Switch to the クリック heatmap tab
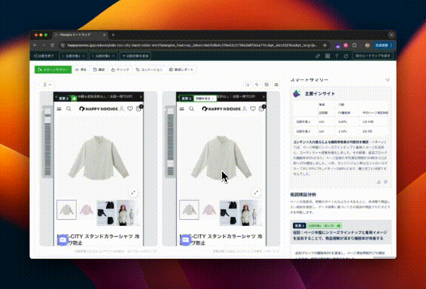Screen dimensions: 426x289 point(120,70)
